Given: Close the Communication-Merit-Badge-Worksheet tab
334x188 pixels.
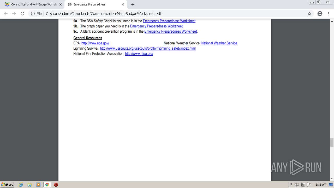Looking at the screenshot, I should coord(60,4).
